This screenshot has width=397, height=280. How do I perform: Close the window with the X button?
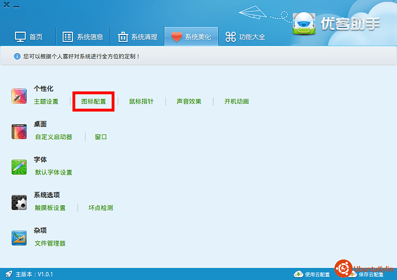coord(6,5)
